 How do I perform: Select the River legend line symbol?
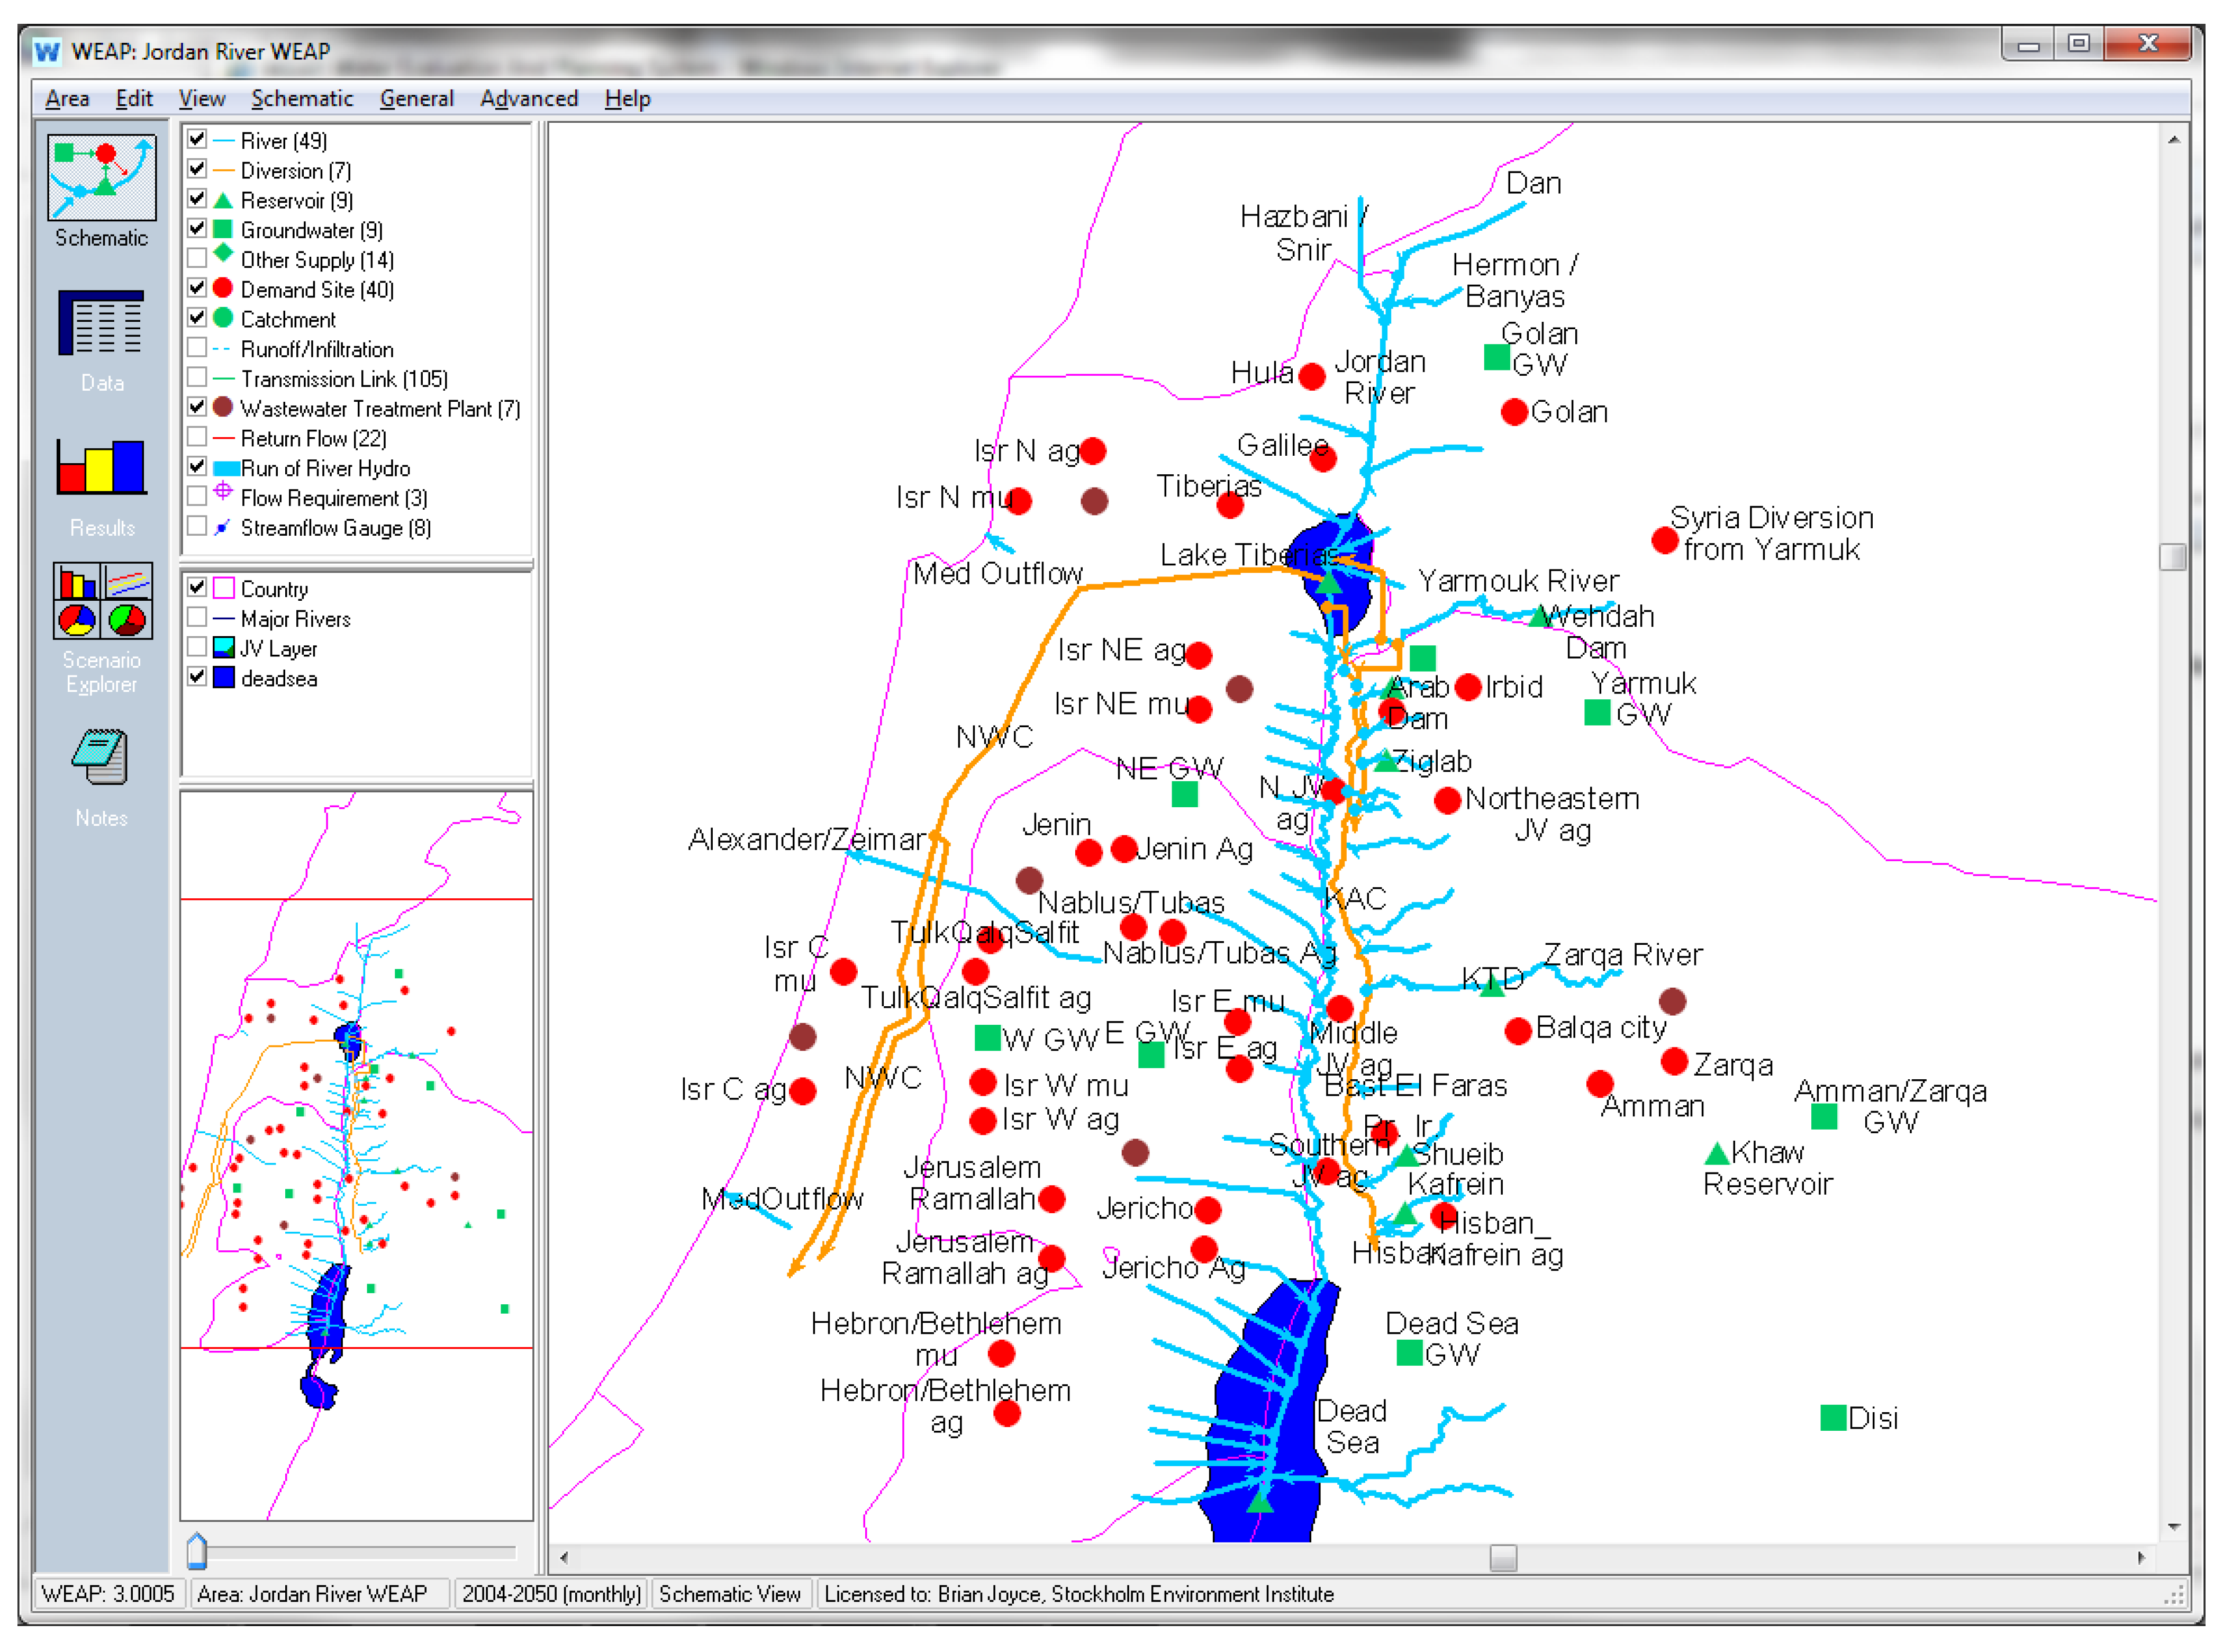[223, 141]
